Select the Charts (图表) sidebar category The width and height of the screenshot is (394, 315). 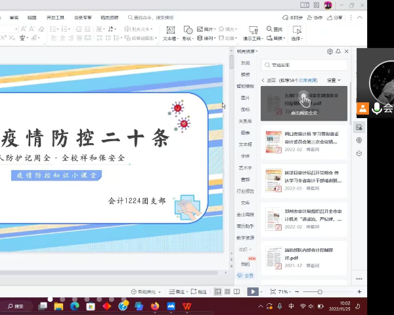(x=246, y=133)
